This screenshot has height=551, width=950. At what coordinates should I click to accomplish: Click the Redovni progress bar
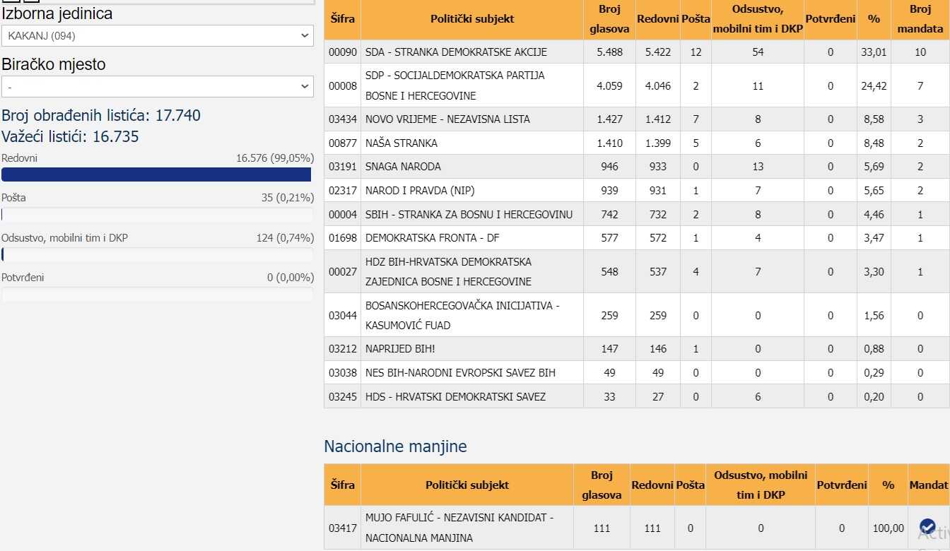click(156, 174)
